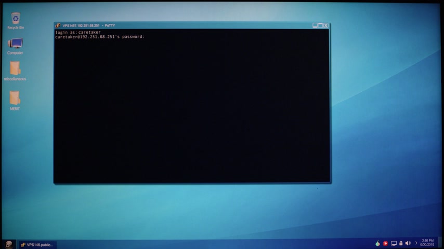This screenshot has height=249, width=444.
Task: Click the speaker volume tray icon
Action: tap(408, 243)
